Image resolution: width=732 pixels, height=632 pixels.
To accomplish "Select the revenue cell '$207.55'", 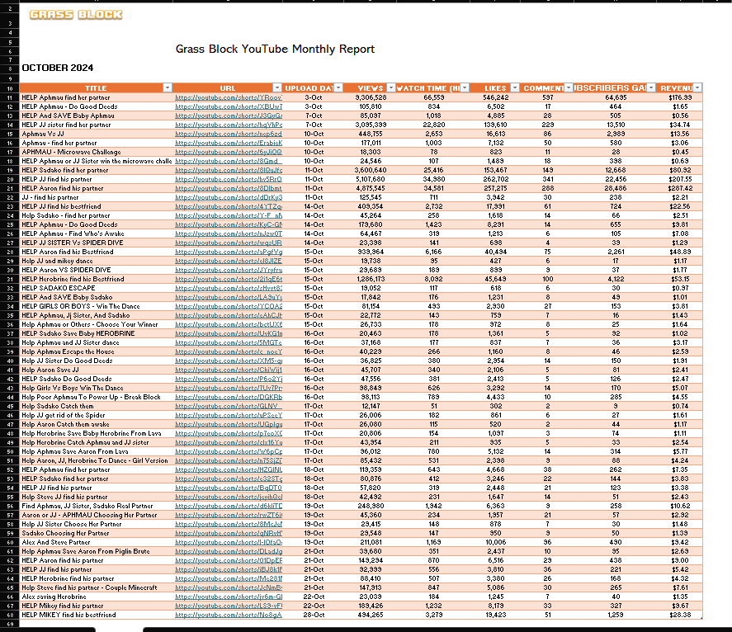I will tap(680, 179).
